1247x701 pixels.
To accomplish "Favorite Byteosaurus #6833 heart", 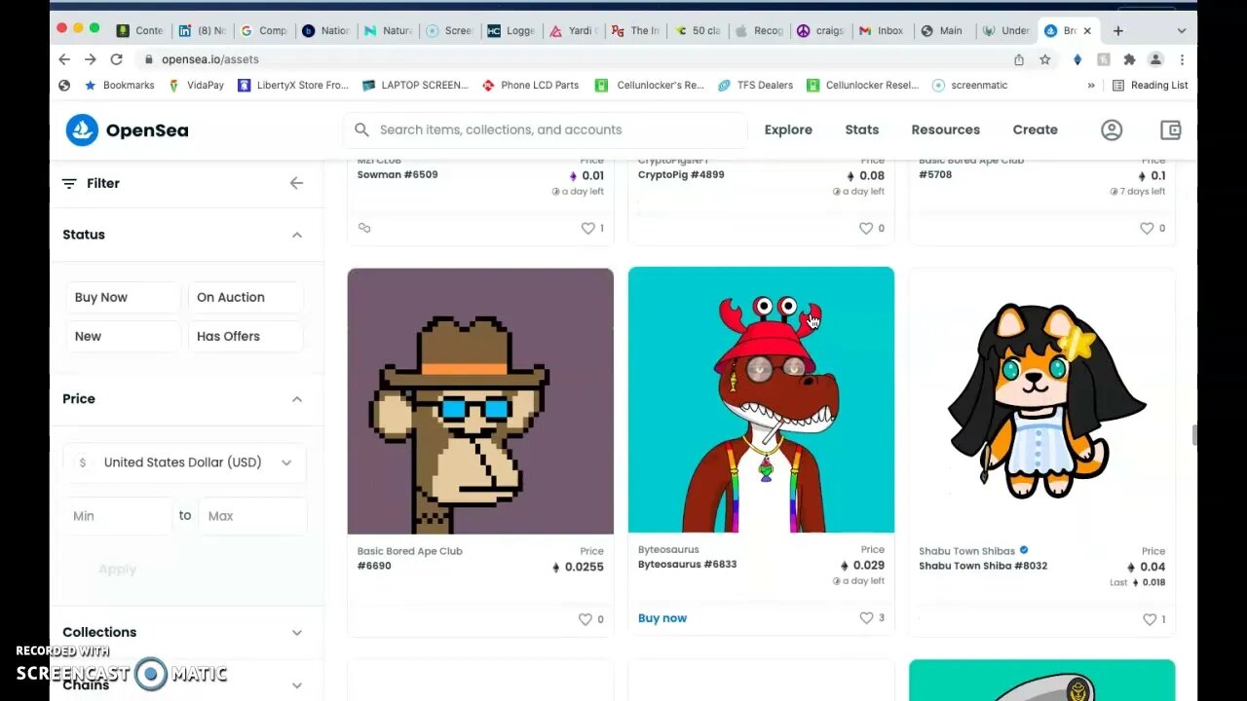I will tap(866, 617).
